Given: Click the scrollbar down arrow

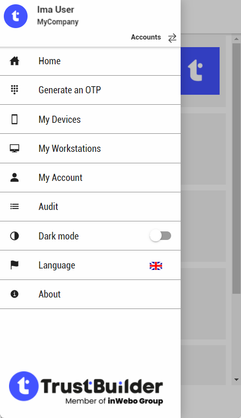Looking at the screenshot, I should point(236,379).
